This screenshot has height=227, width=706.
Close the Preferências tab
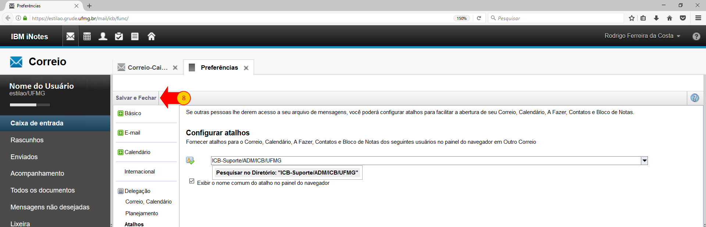tap(246, 68)
